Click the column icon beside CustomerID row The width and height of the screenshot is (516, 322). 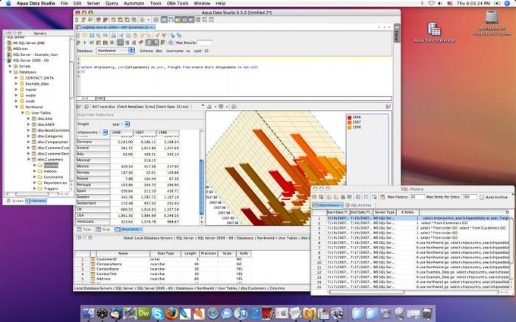[x=93, y=259]
